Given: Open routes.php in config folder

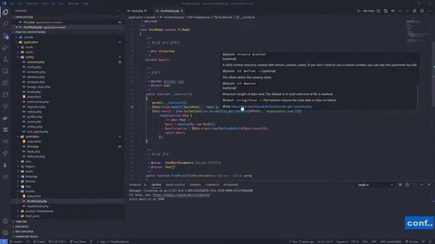Looking at the screenshot, I should pyautogui.click(x=34, y=121).
